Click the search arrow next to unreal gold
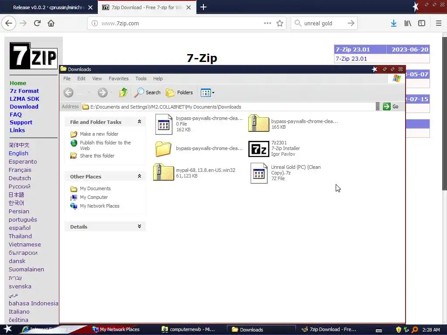447x335 pixels. [x=351, y=23]
